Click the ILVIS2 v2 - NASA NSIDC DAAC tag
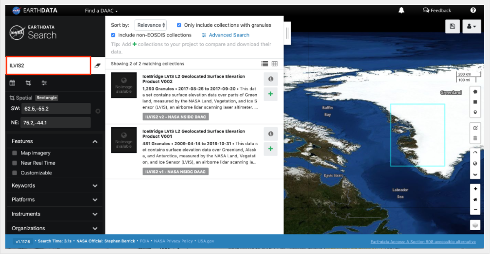The width and height of the screenshot is (490, 254). coord(175,117)
